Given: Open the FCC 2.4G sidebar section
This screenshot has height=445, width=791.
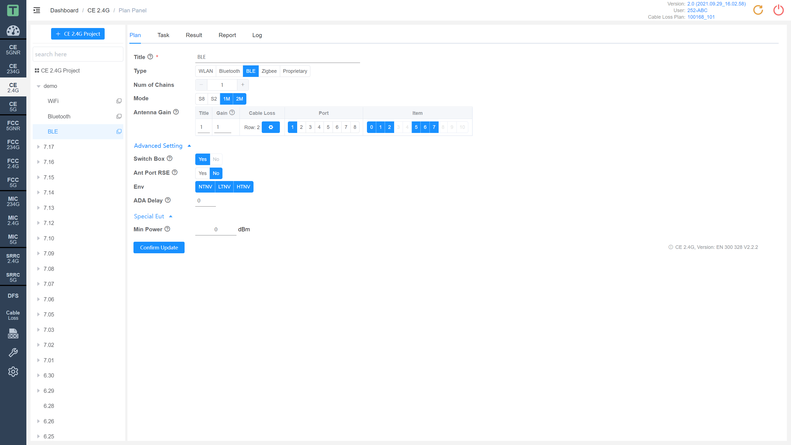Looking at the screenshot, I should (13, 163).
